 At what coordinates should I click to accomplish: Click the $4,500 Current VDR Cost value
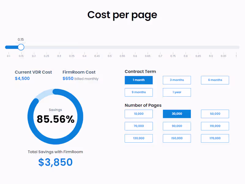[x=22, y=79]
